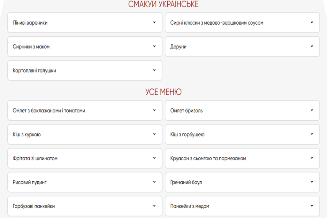Screen dimensions: 327x218
Task: Click chevron icon for Фрітата зі шпинатом
Action: (x=154, y=158)
